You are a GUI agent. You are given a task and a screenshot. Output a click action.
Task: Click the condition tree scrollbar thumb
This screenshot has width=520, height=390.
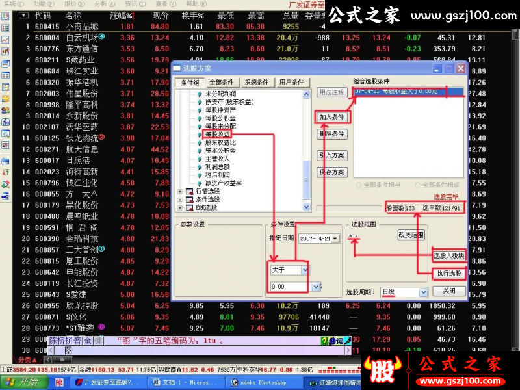tap(306, 180)
